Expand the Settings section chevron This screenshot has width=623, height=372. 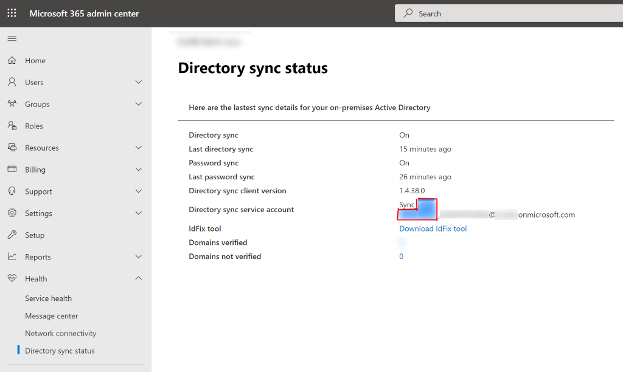tap(138, 213)
